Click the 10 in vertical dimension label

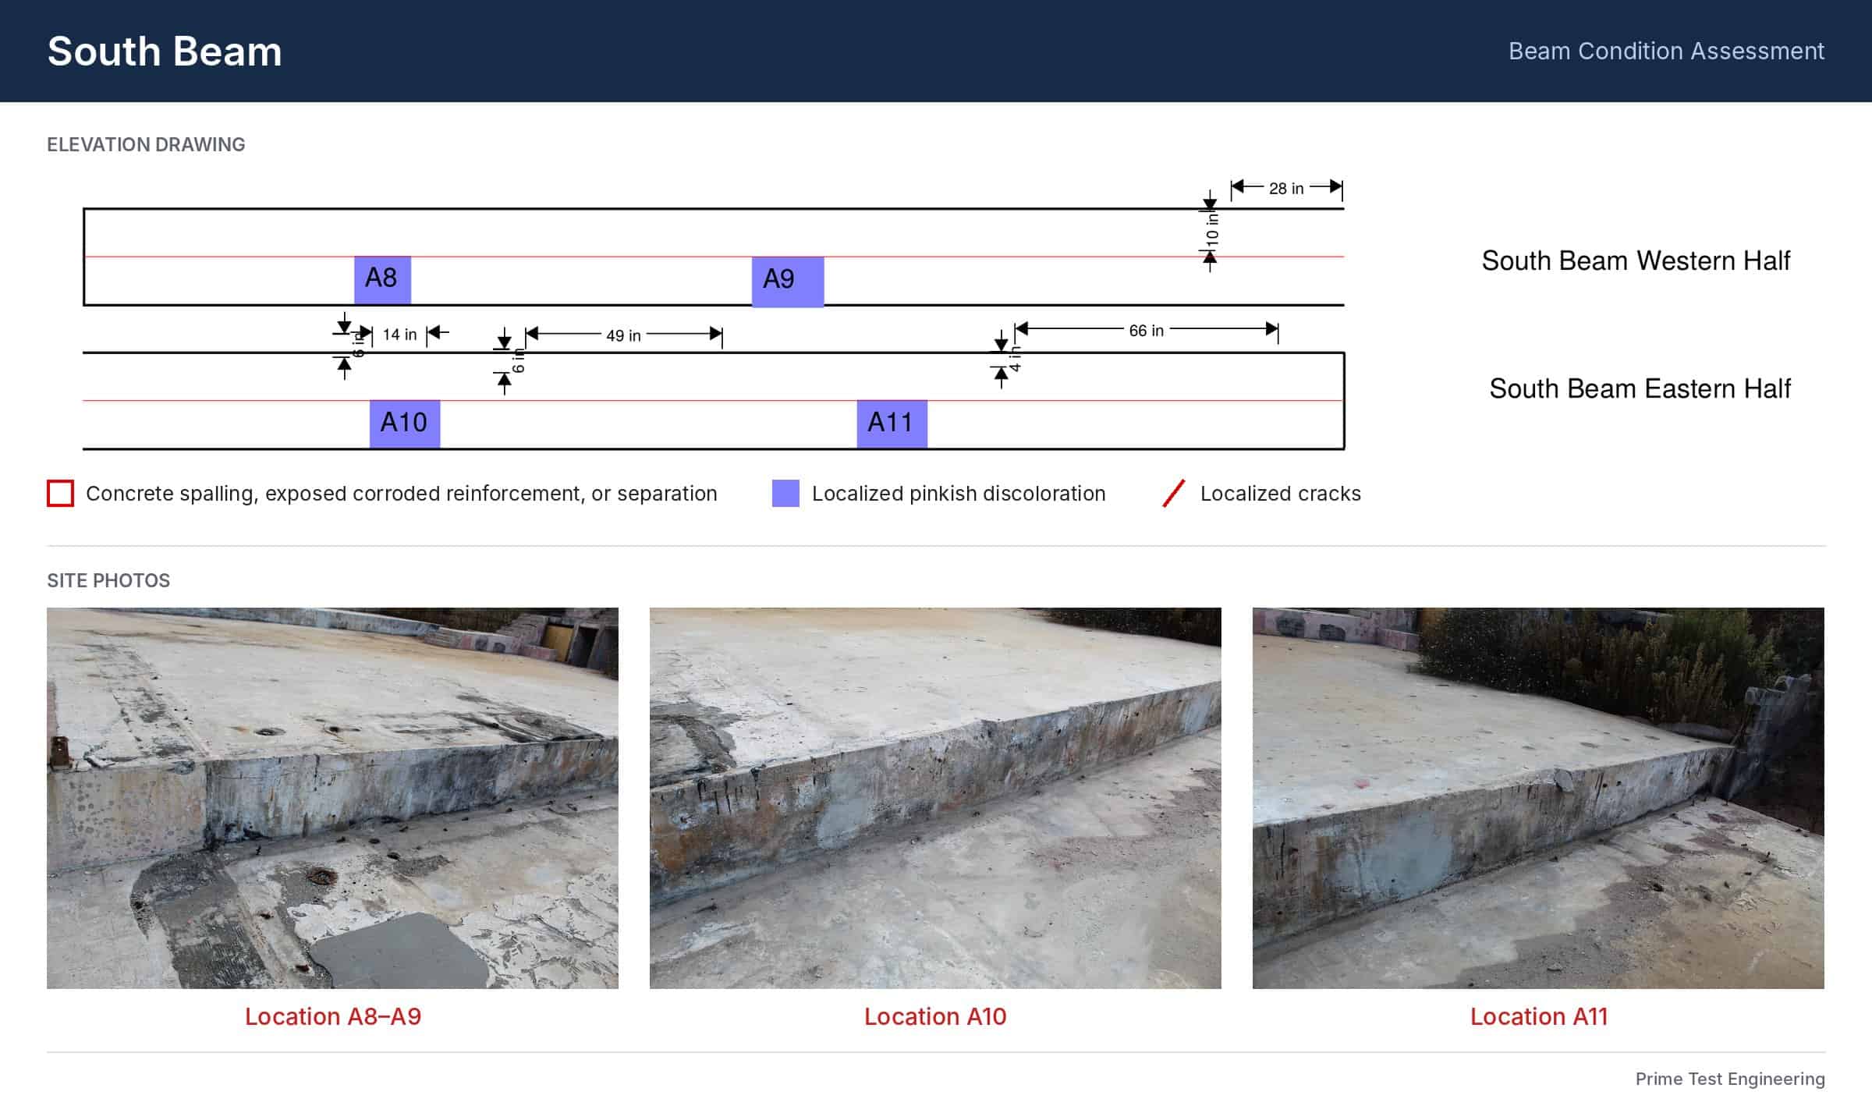tap(1211, 230)
